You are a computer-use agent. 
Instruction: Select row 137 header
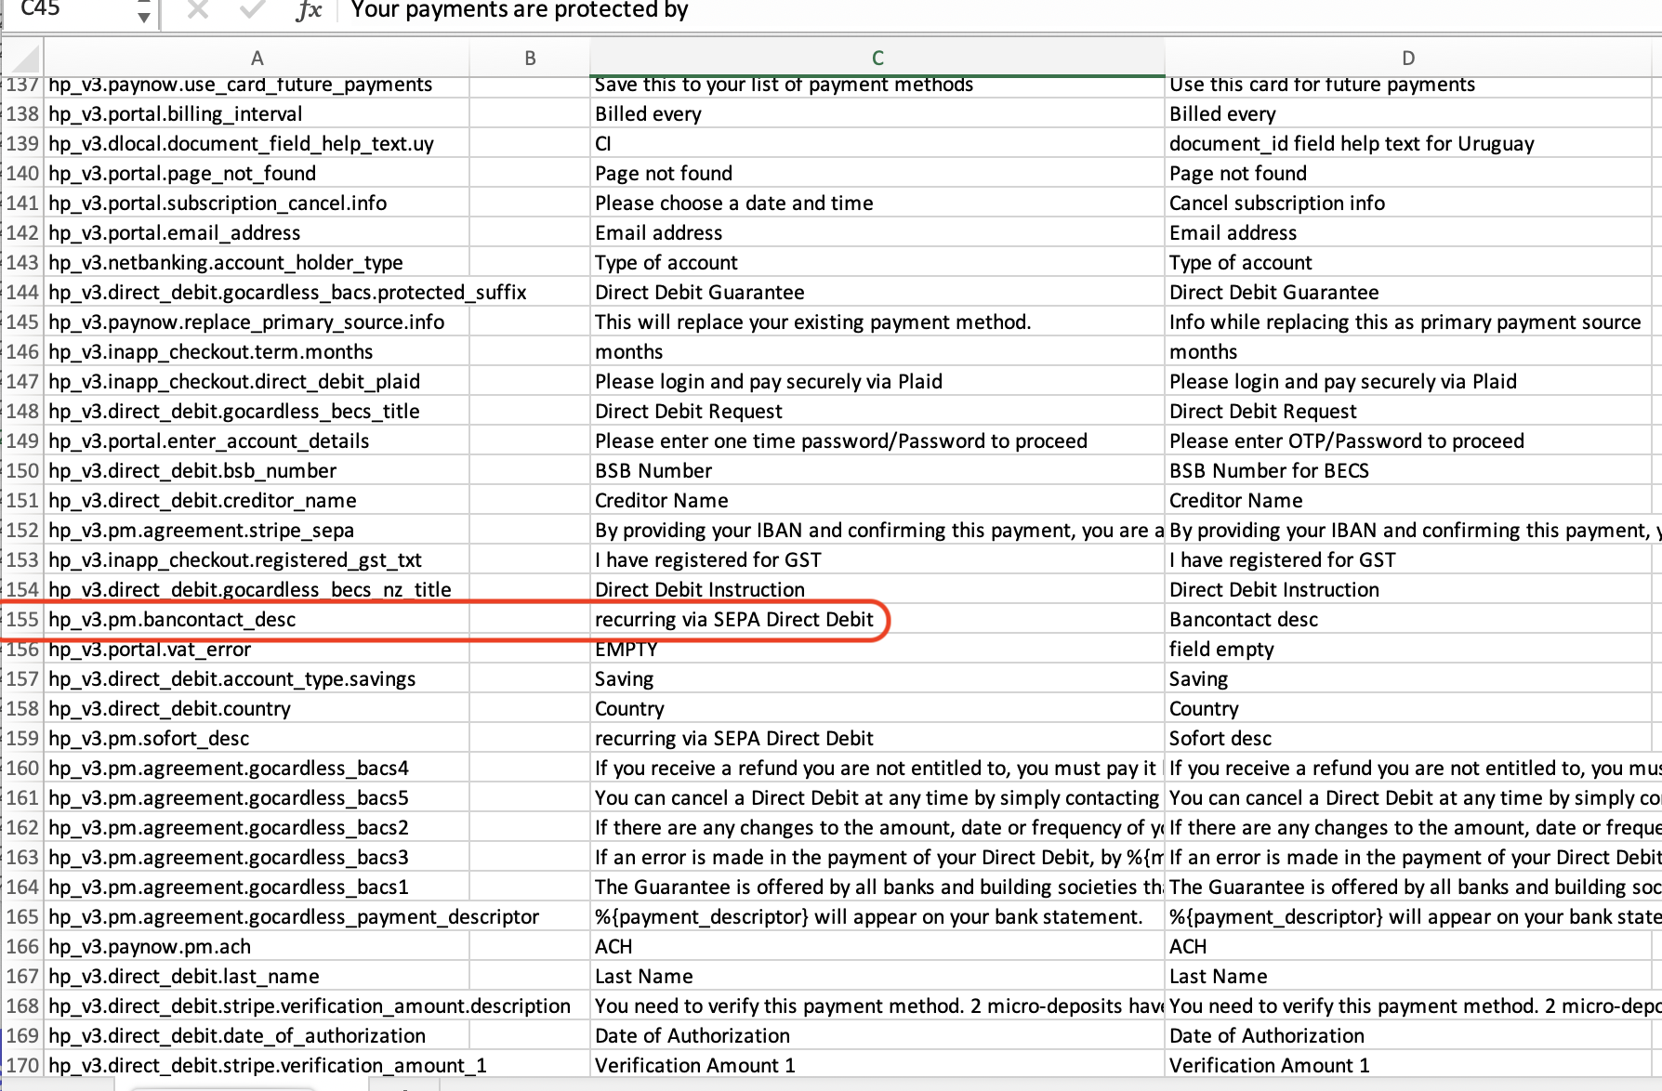tap(23, 85)
